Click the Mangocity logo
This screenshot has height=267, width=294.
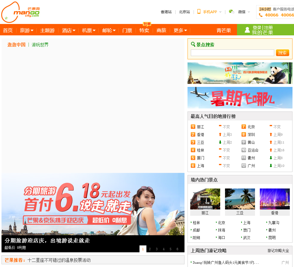[x=20, y=12]
